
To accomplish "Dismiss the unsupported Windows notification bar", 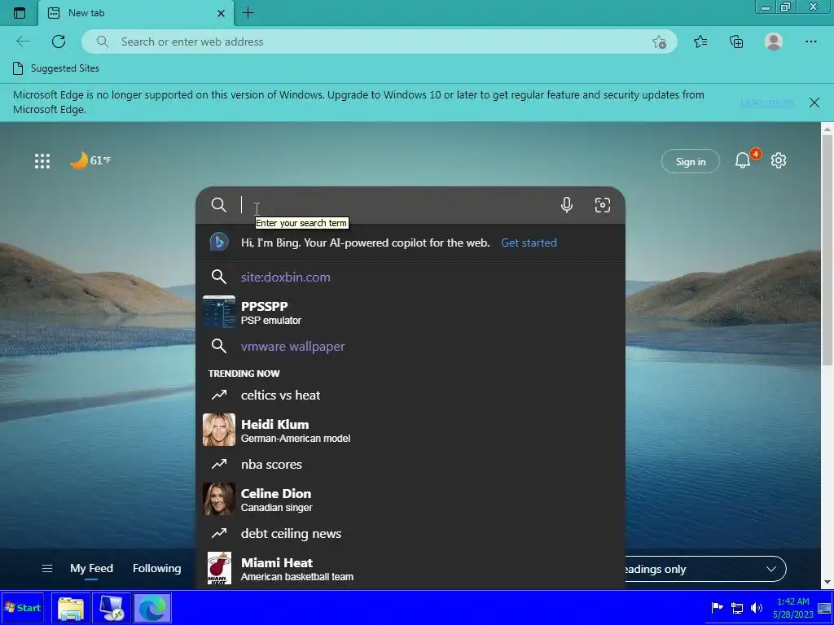I will 814,103.
